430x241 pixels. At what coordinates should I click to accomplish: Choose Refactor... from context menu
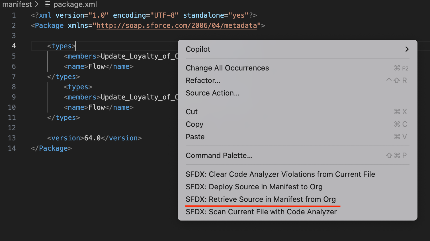[x=203, y=80]
